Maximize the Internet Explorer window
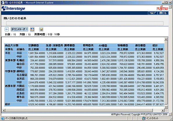The width and height of the screenshot is (173, 121). [x=166, y=3]
